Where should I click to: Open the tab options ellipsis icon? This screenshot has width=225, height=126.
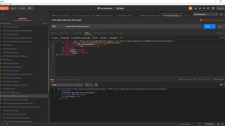click(x=189, y=15)
